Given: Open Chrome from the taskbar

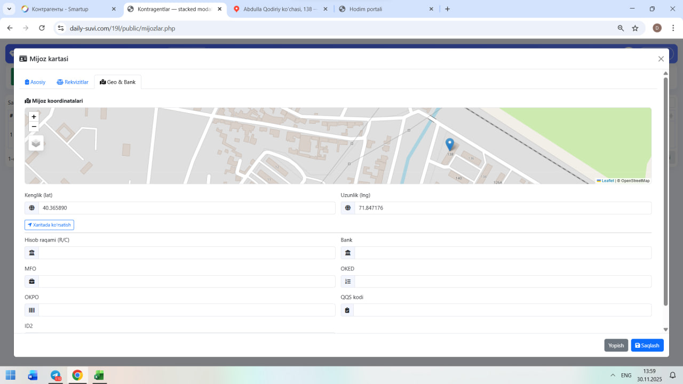Looking at the screenshot, I should (77, 375).
